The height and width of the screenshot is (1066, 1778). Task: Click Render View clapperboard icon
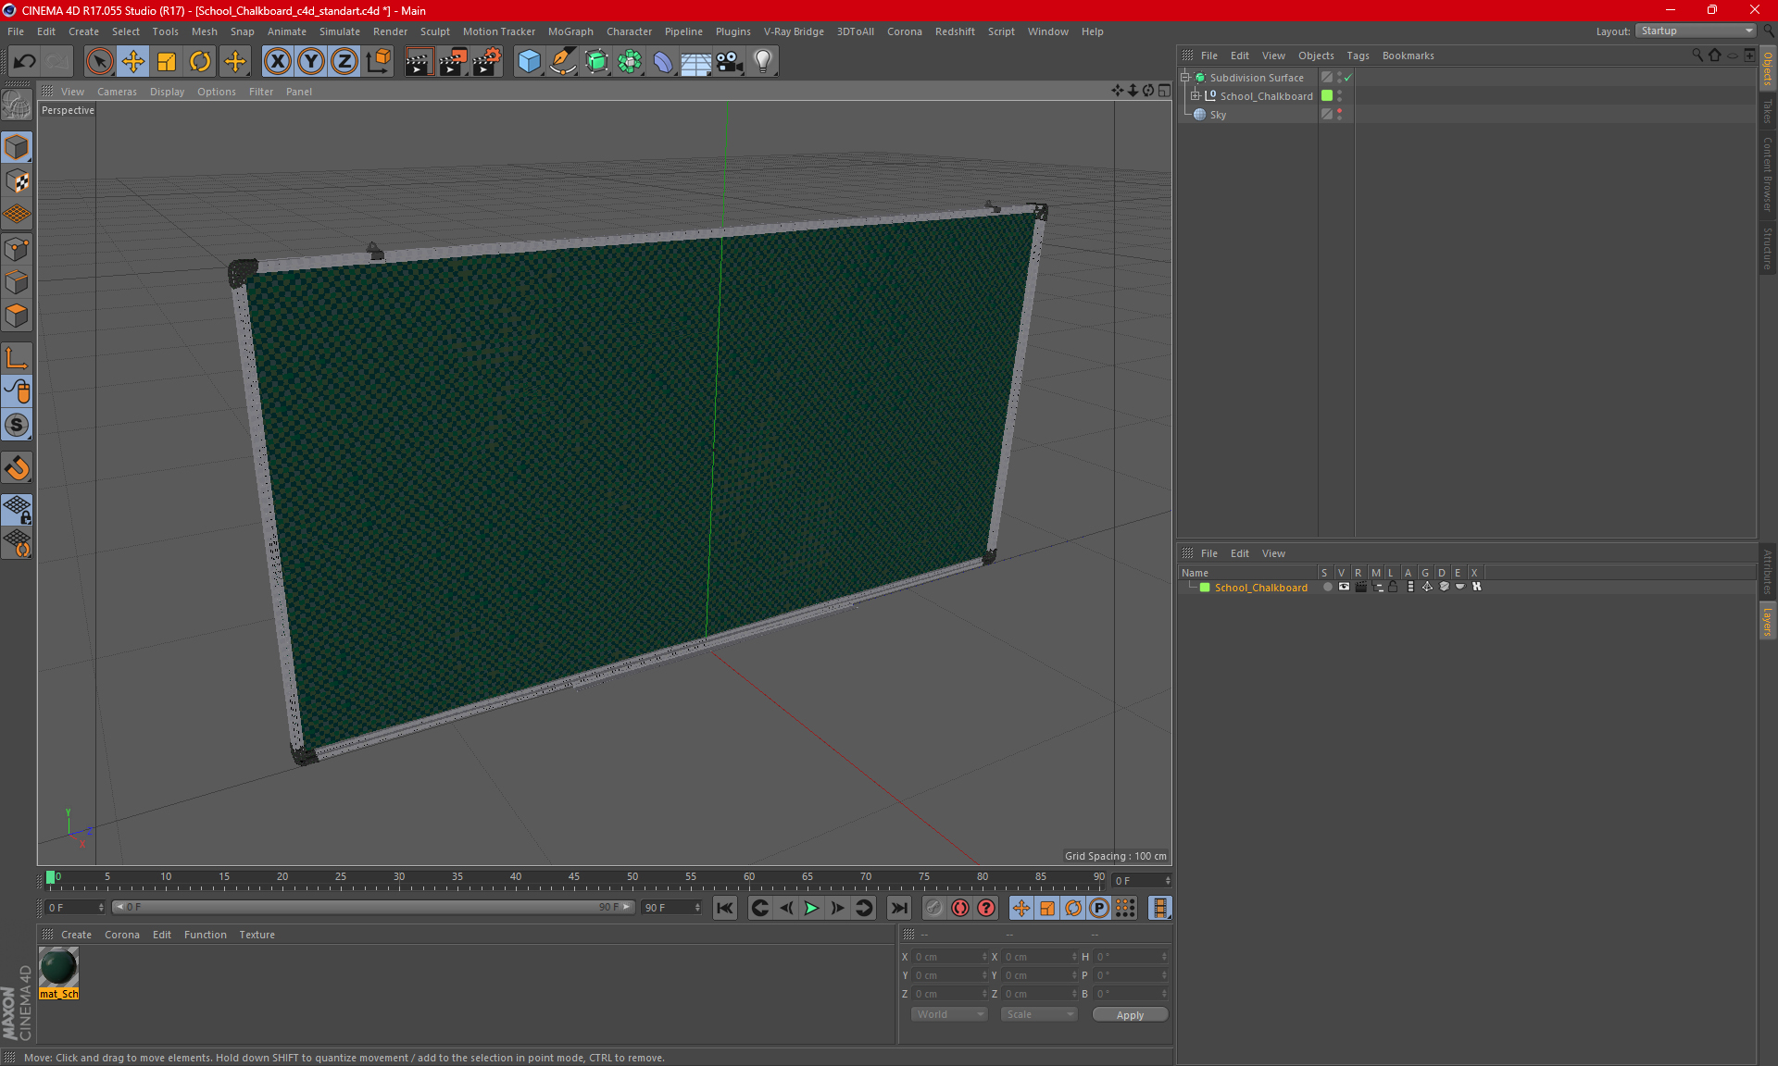pyautogui.click(x=419, y=61)
